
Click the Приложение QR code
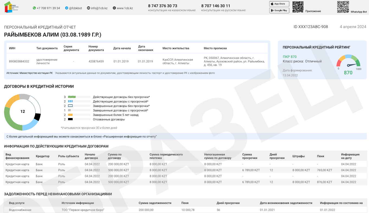(x=298, y=7)
